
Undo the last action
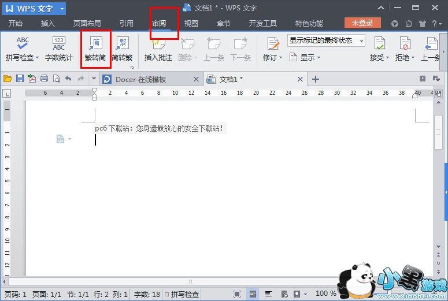tap(68, 79)
